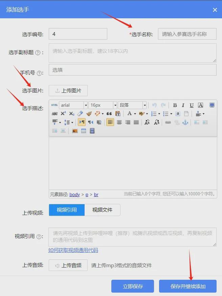Viewport: 222px width, 296px height.
Task: Show help tooltip for 视频引用 field
Action: tap(39, 236)
